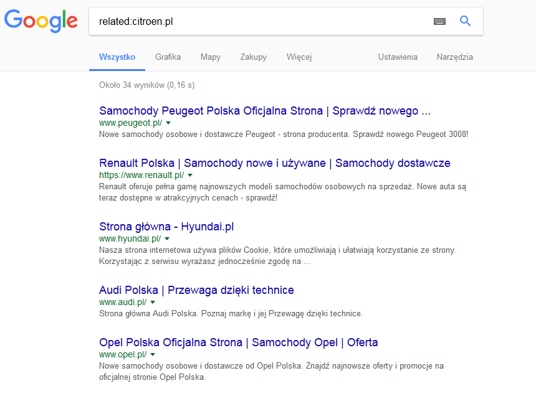536x396 pixels.
Task: Click the blue search magnifier icon
Action: tap(465, 21)
